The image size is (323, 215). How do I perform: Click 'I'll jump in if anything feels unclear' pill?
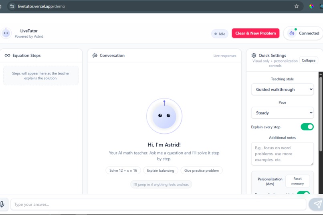coord(161,184)
